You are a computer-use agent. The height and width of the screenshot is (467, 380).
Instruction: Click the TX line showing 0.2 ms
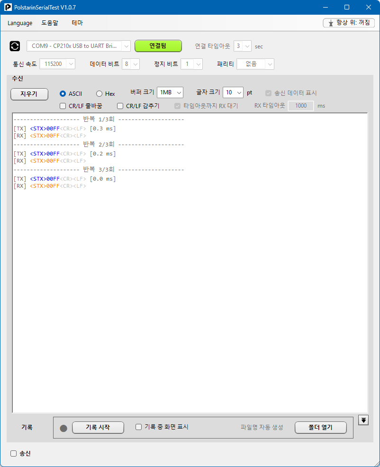point(64,154)
